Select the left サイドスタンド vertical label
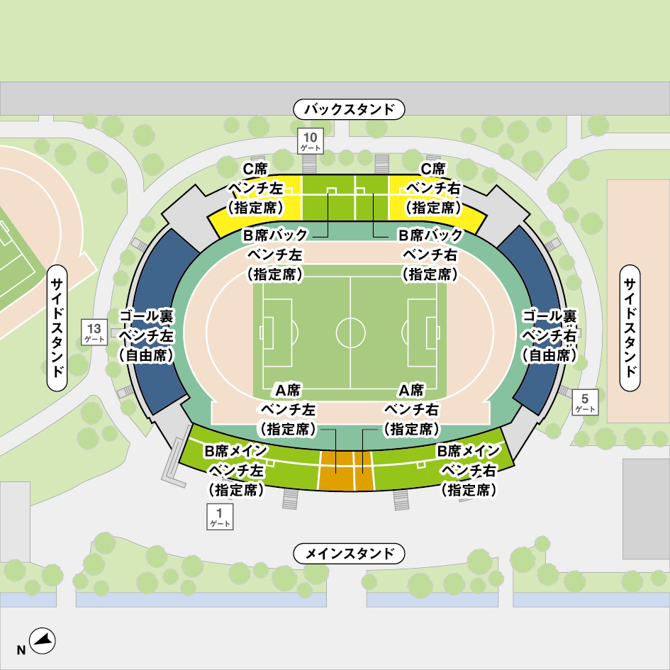 57,328
